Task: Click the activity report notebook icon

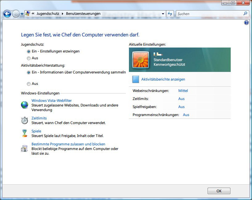Action: [x=135, y=79]
